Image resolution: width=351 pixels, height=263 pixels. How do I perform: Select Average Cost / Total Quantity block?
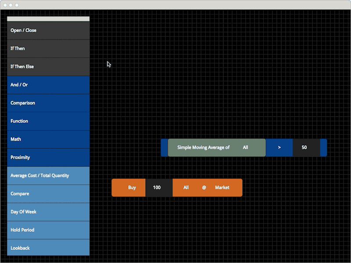tap(48, 176)
